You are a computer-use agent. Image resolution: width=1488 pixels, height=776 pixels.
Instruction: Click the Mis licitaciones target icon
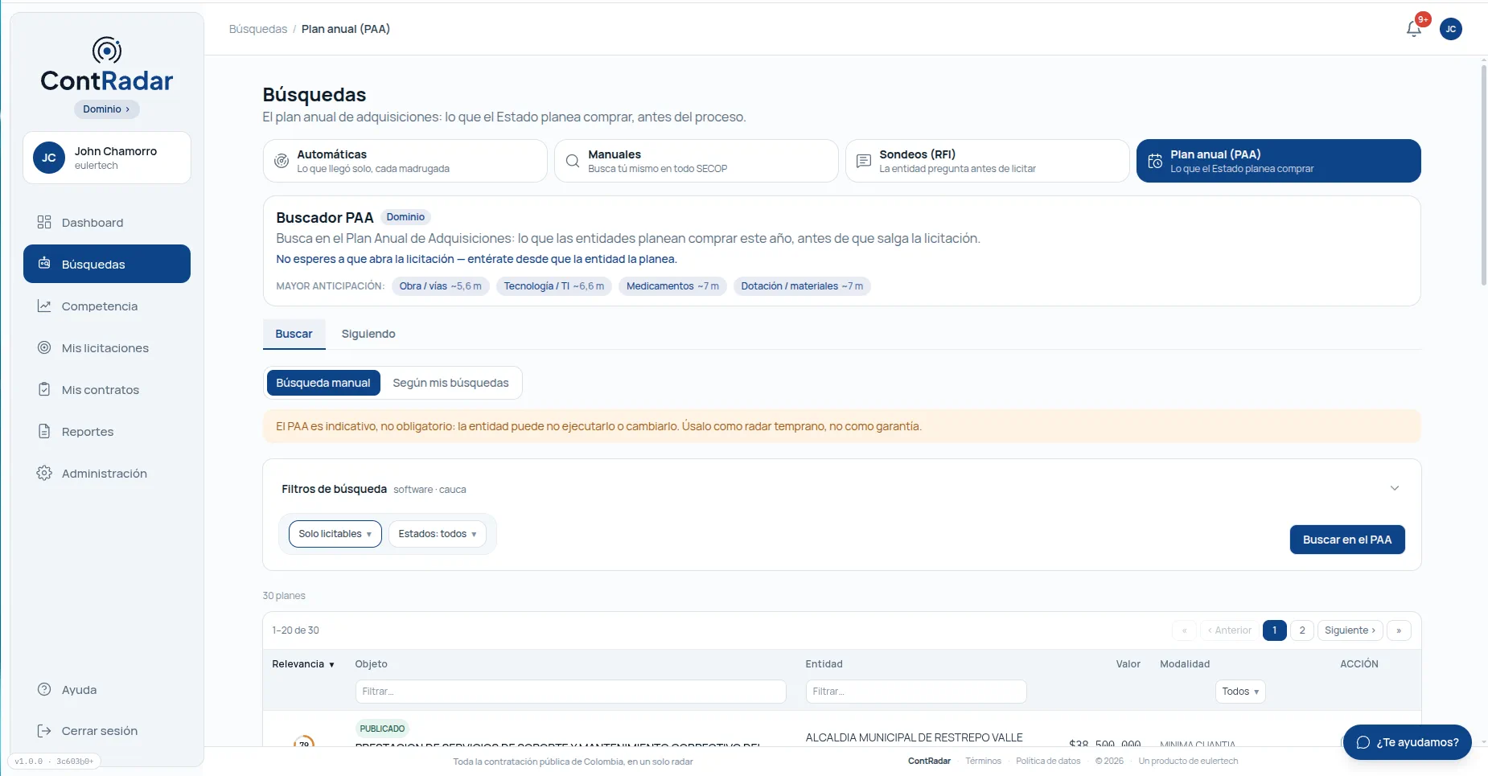click(44, 347)
